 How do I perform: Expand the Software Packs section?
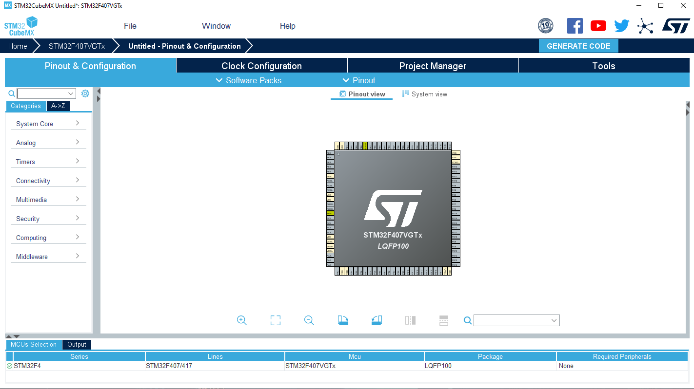pos(248,80)
